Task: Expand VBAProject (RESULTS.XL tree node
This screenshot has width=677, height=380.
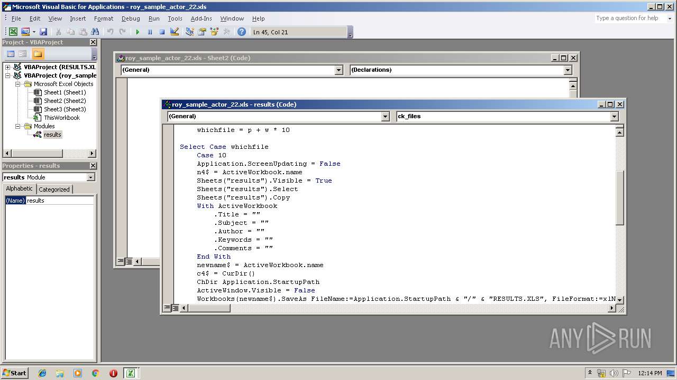Action: pos(7,67)
